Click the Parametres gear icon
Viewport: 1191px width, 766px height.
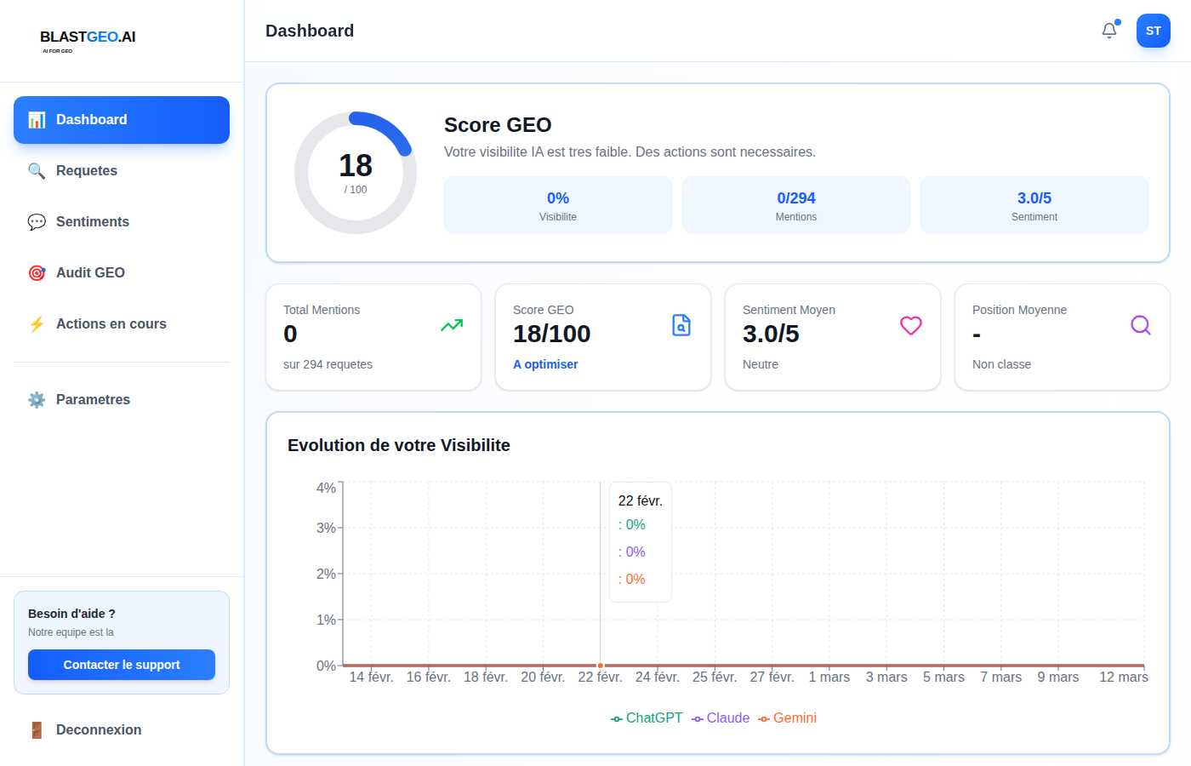pyautogui.click(x=37, y=400)
